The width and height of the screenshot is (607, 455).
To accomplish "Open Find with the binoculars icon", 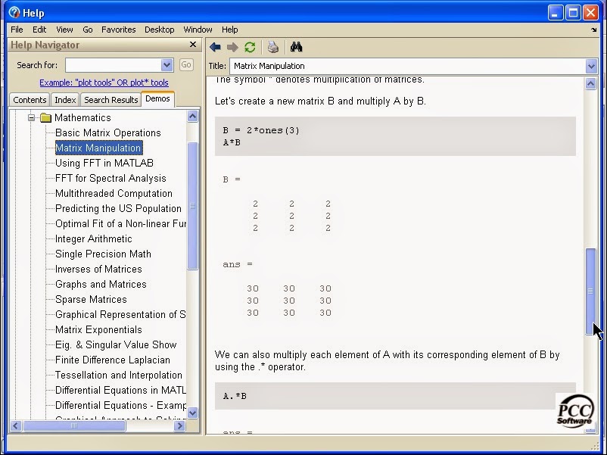I will coord(295,46).
